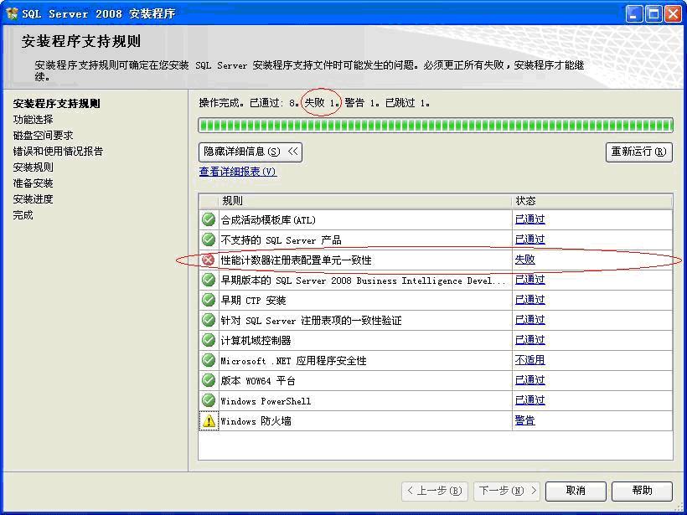This screenshot has height=515, width=687.
Task: Open 已通过 link for 早期 CTP 安装
Action: (530, 300)
